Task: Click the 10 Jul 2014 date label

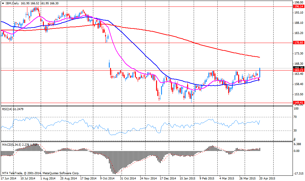Action: click(28, 178)
